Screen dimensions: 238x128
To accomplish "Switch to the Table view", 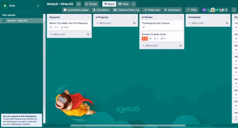I will (123, 4).
